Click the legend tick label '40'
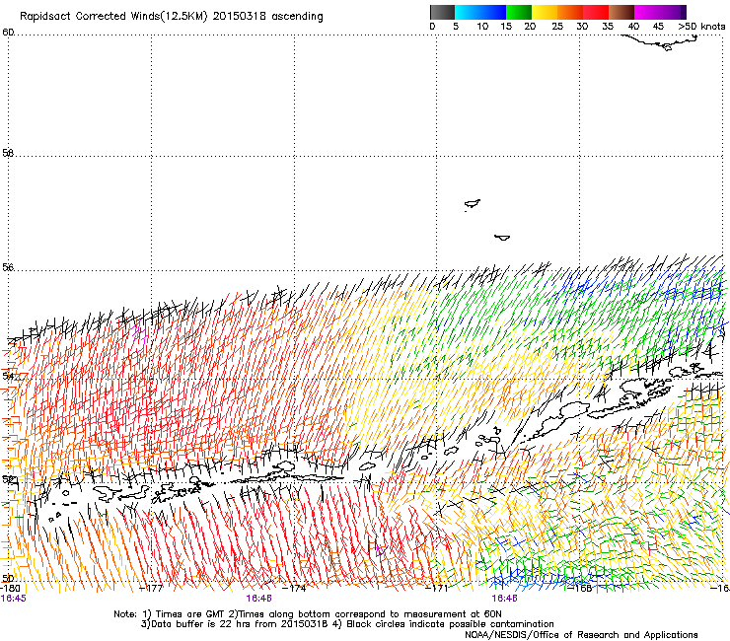Screen dimensions: 730x641 click(633, 27)
